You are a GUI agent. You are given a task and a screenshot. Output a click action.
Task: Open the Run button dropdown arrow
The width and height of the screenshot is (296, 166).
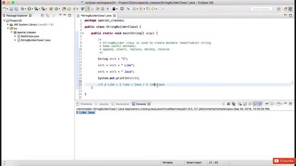point(32,9)
